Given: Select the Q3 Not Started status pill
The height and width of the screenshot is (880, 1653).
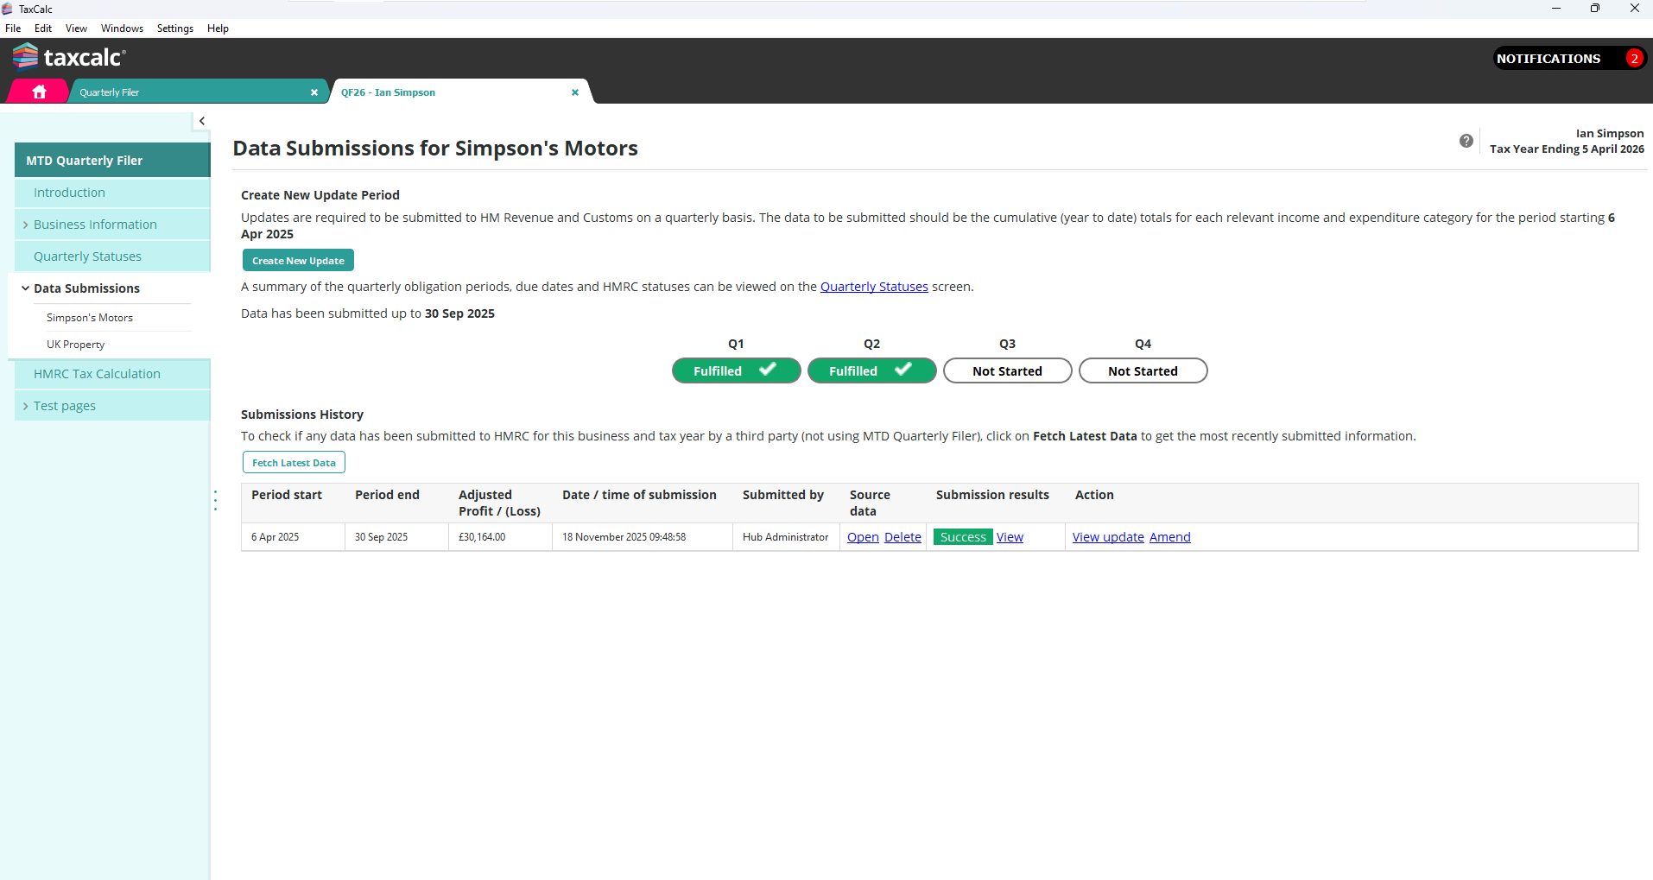Looking at the screenshot, I should (x=1007, y=371).
